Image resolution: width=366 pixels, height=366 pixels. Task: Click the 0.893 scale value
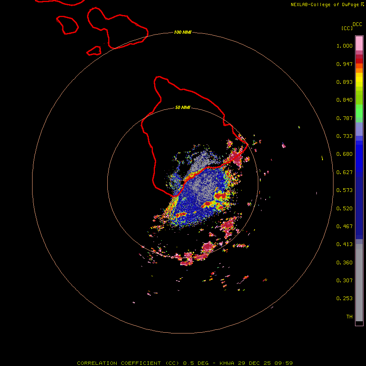tap(344, 82)
